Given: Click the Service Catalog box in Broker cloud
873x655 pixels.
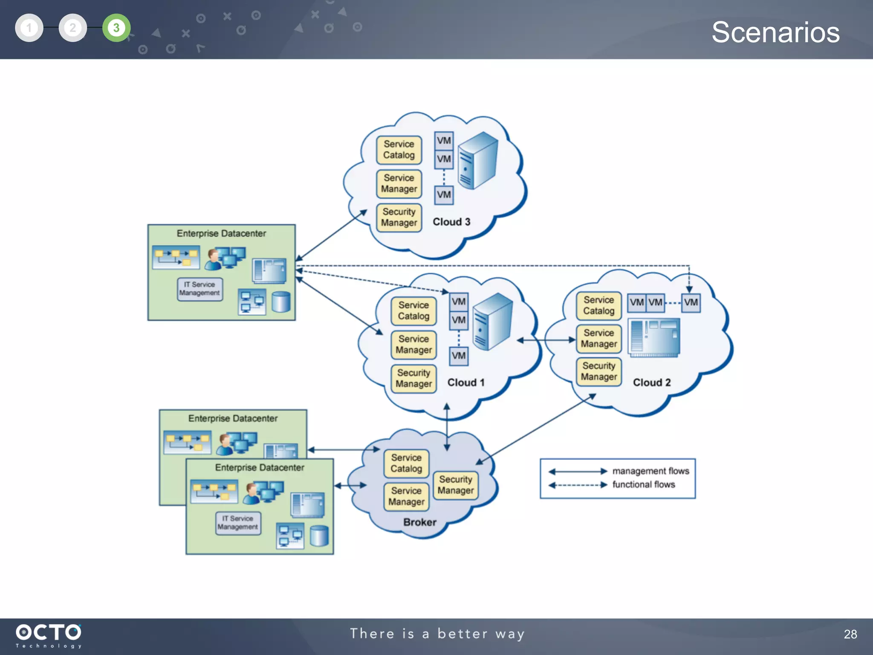Looking at the screenshot, I should coord(406,463).
